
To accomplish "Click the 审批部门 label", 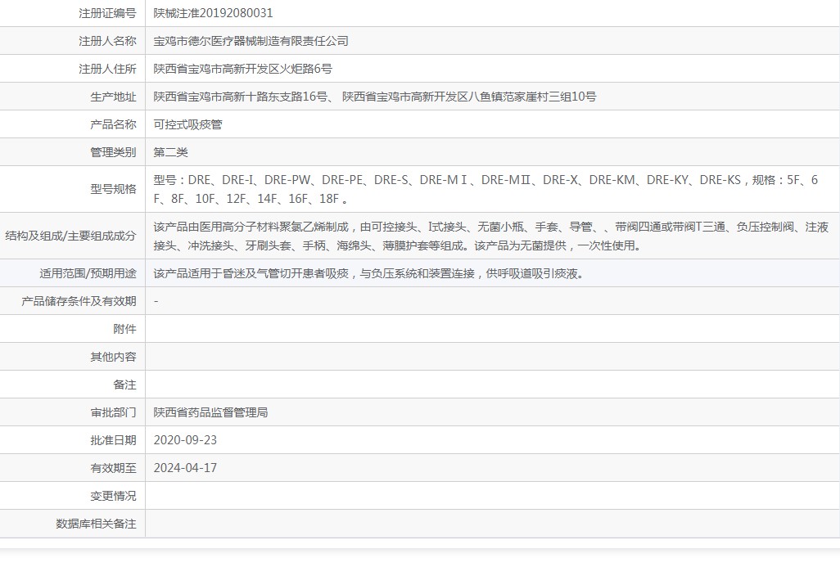I will click(x=113, y=412).
